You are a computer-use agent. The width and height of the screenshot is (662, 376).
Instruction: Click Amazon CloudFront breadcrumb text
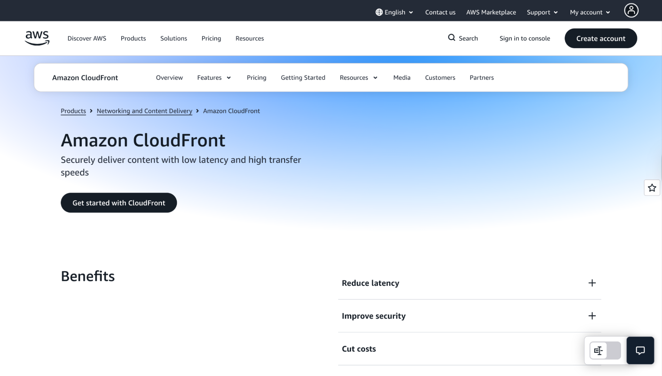pos(231,111)
